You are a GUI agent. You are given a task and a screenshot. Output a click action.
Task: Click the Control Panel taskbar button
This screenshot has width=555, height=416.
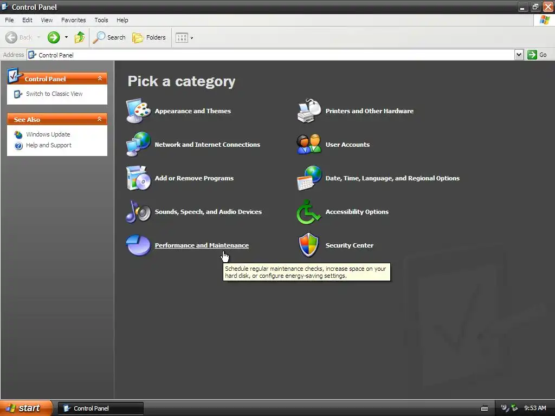[101, 408]
